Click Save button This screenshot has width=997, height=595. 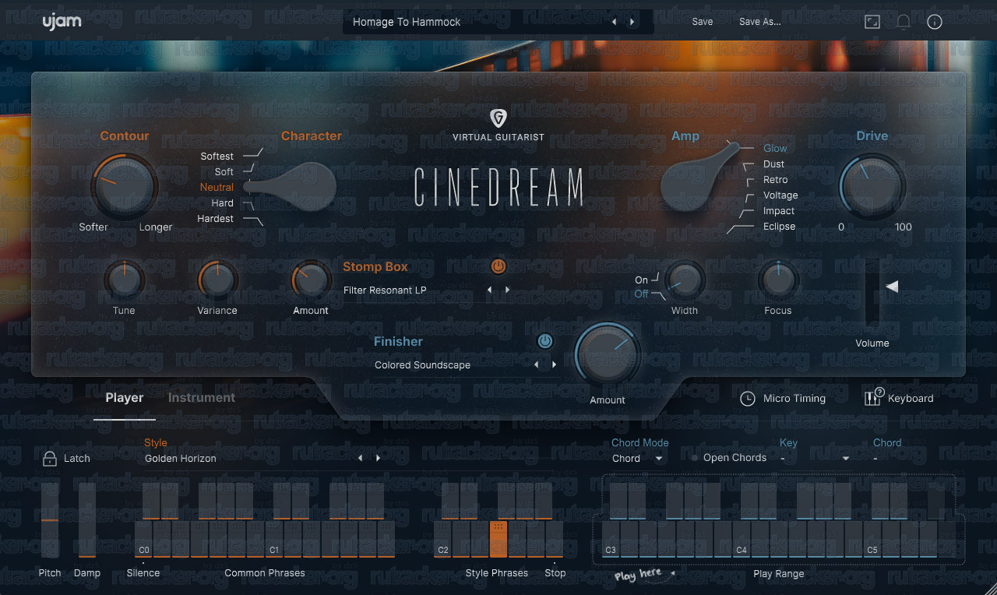(x=703, y=22)
